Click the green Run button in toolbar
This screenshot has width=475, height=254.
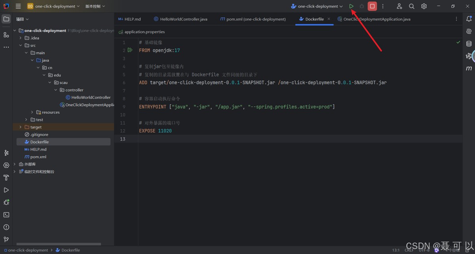351,6
